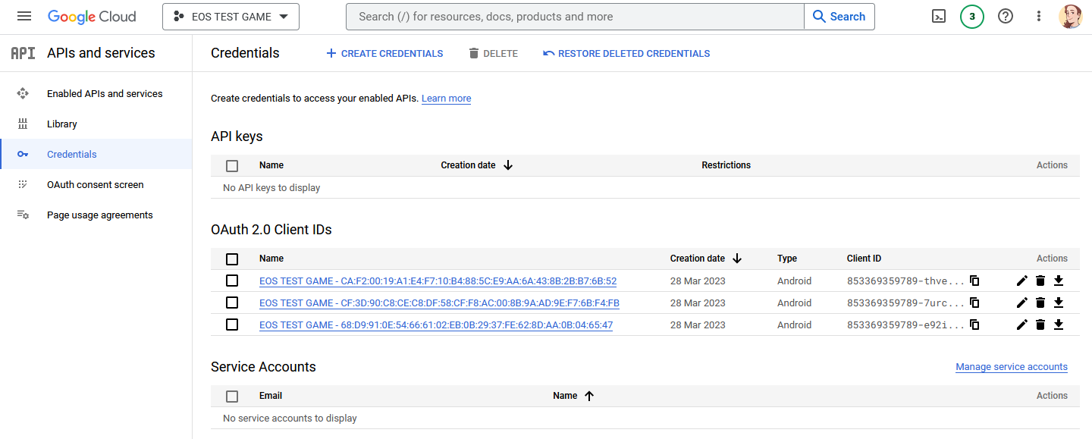1092x439 pixels.
Task: Open the notifications indicator showing 3
Action: click(x=971, y=15)
